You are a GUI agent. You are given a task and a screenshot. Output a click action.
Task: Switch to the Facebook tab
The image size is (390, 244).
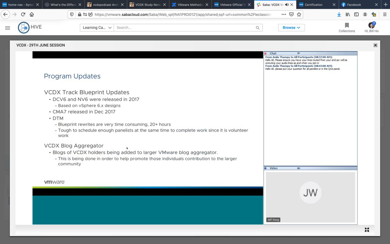point(359,5)
